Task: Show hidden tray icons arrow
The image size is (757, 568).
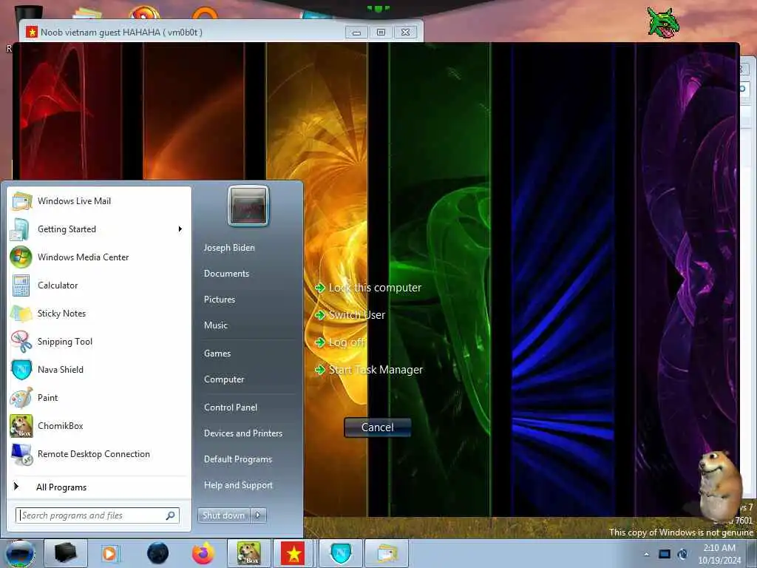Action: click(x=646, y=554)
